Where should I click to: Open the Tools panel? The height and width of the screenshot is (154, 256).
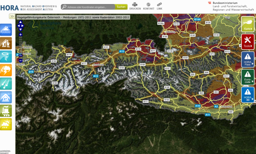point(248,42)
